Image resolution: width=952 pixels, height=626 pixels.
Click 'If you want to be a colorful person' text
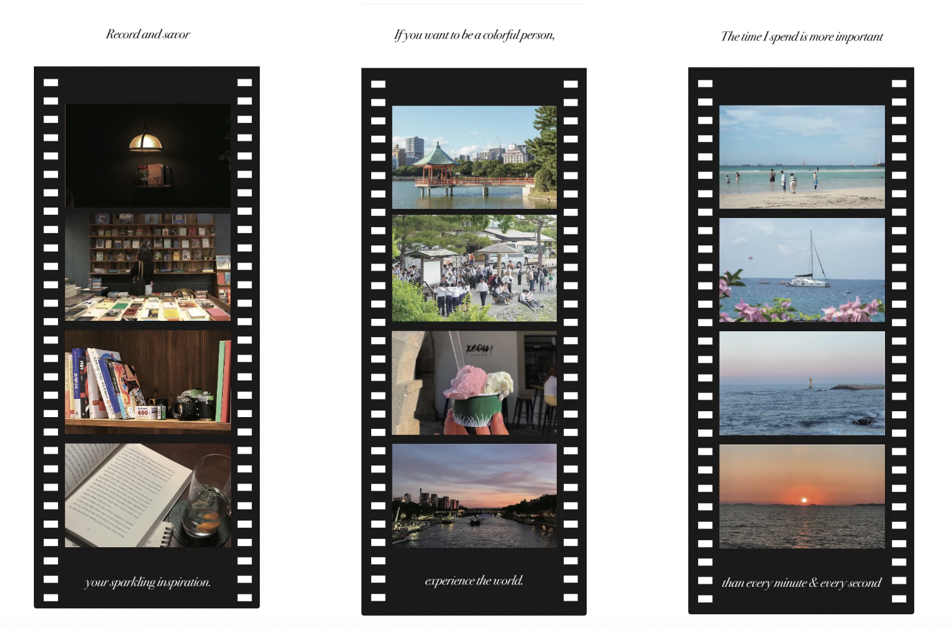point(474,35)
